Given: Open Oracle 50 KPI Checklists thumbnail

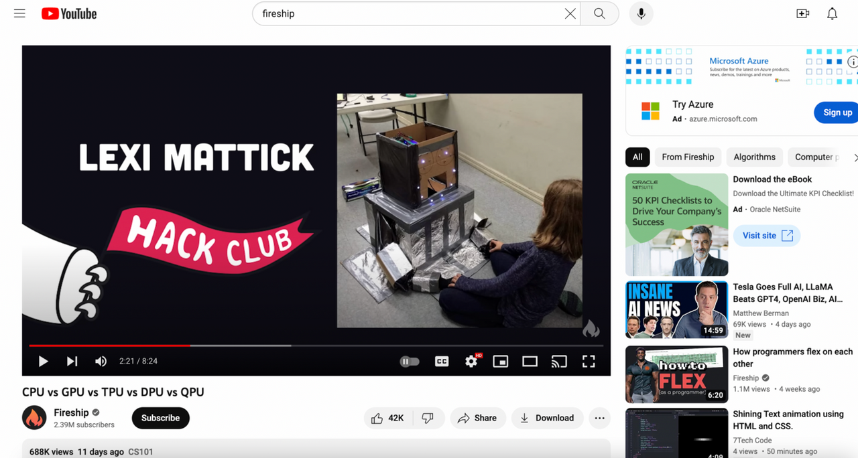Looking at the screenshot, I should pos(676,225).
